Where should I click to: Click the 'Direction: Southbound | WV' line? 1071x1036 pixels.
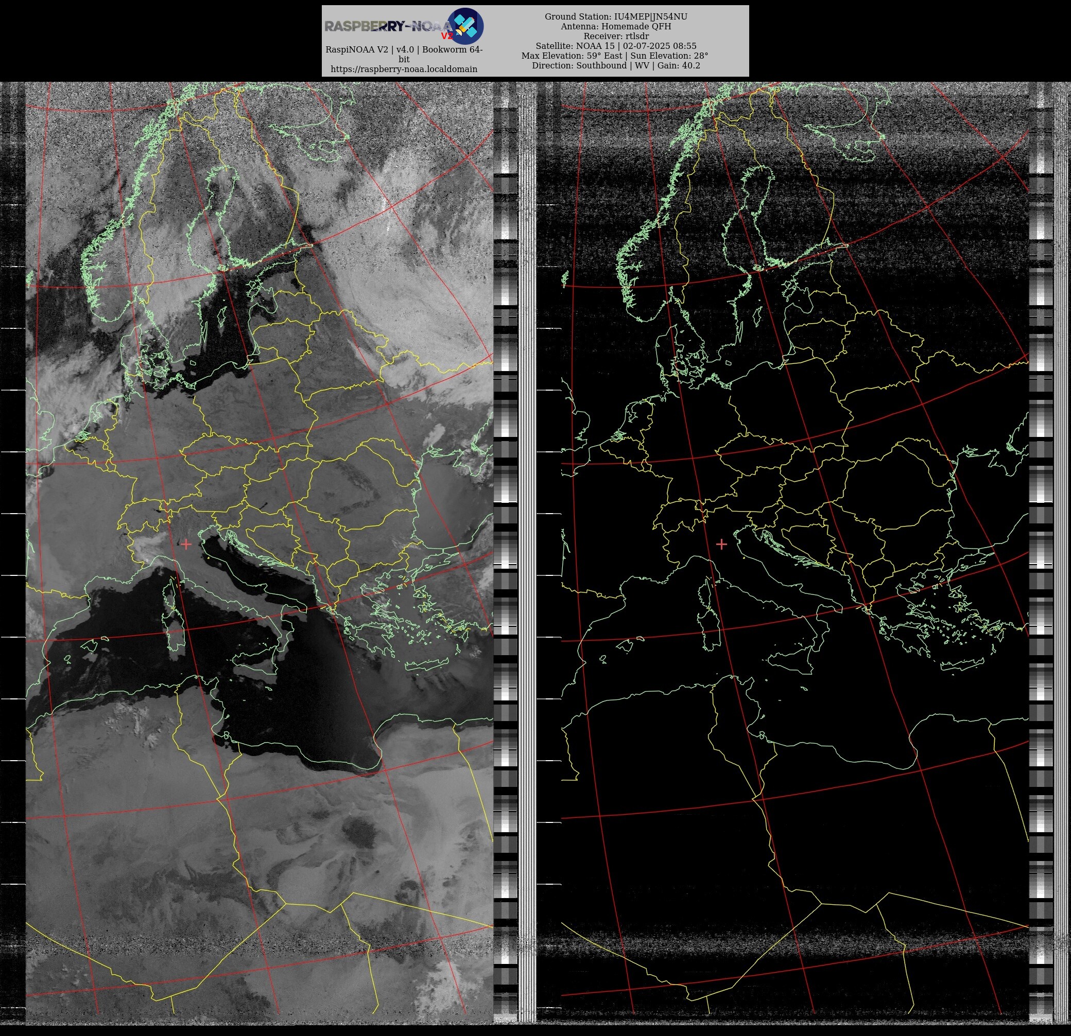pyautogui.click(x=616, y=65)
